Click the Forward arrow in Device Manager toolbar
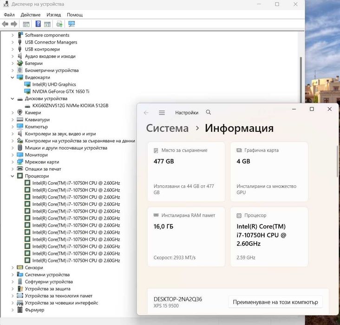The width and height of the screenshot is (340, 325). 14,24
